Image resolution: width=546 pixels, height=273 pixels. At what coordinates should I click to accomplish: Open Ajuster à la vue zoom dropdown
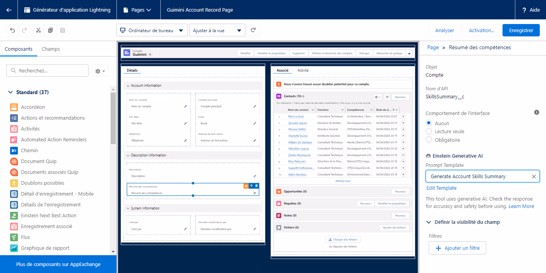(217, 30)
